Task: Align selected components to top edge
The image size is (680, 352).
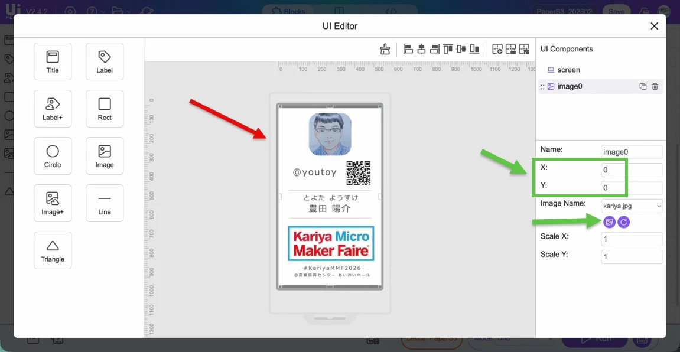Action: 448,49
